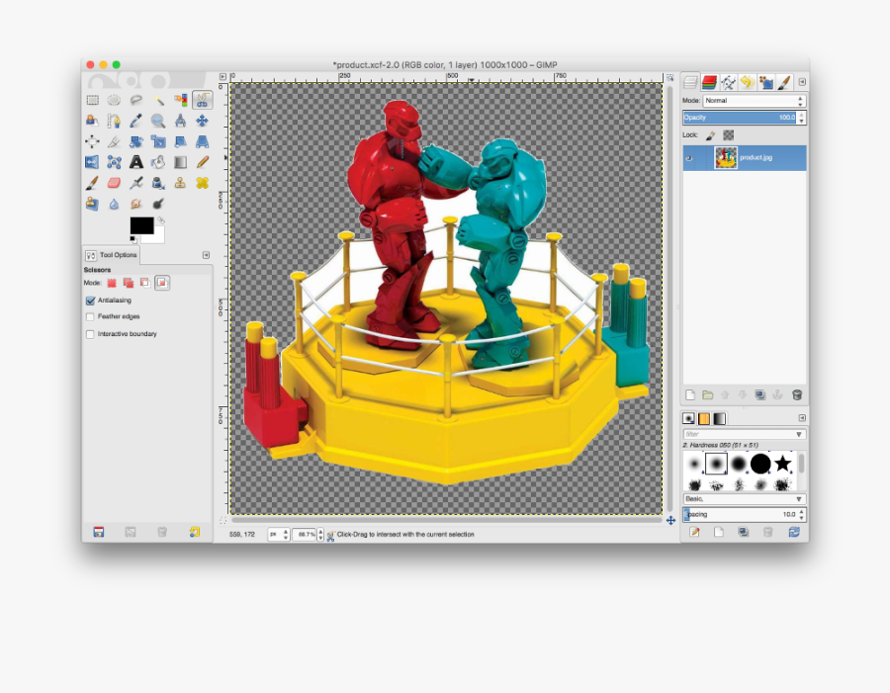
Task: Select the solid black round brush thumbnail
Action: 759,463
